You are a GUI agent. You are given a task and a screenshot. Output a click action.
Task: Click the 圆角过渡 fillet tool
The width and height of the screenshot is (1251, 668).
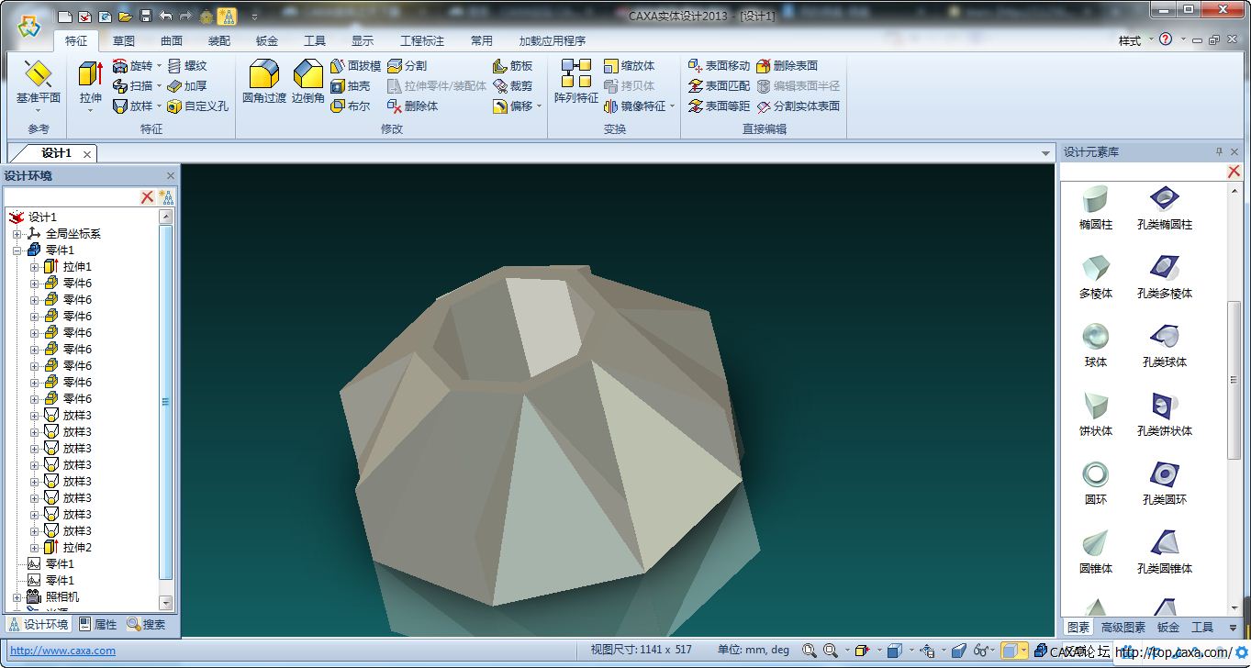pos(263,81)
